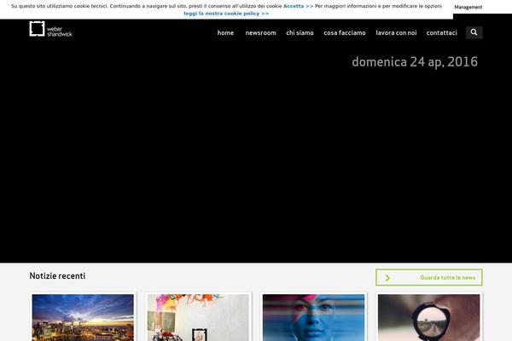The height and width of the screenshot is (341, 512).
Task: Click the Notizie recenti heading
Action: click(x=57, y=275)
